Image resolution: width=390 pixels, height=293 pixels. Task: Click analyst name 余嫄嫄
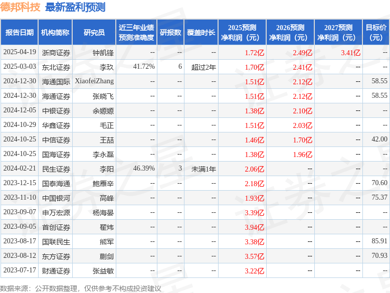[103, 111]
